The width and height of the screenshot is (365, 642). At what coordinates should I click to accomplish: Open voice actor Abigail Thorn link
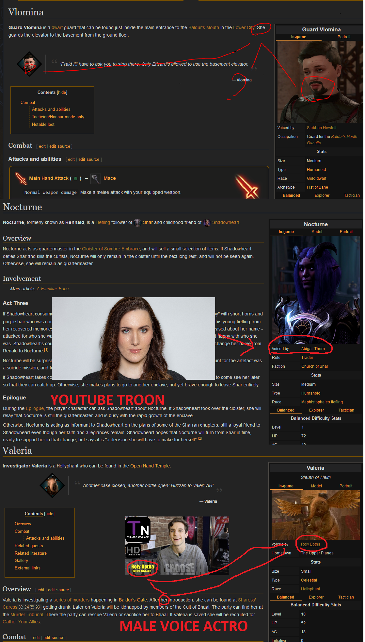click(313, 349)
